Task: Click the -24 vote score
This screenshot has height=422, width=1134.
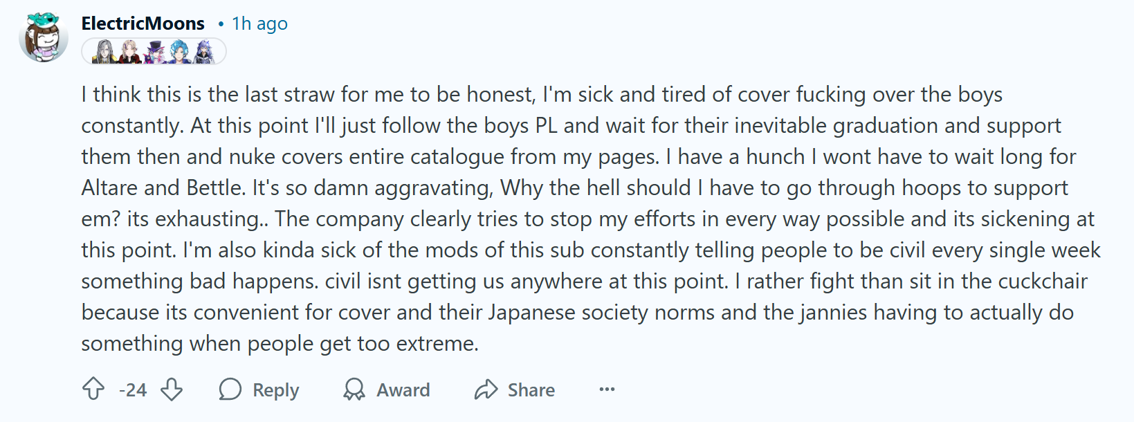Action: click(133, 390)
